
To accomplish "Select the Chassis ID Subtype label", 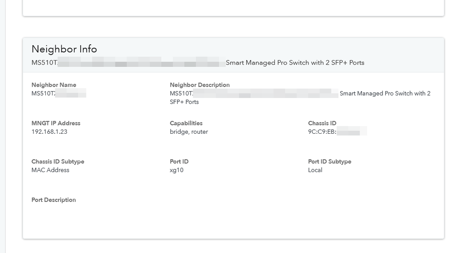I will tap(58, 162).
